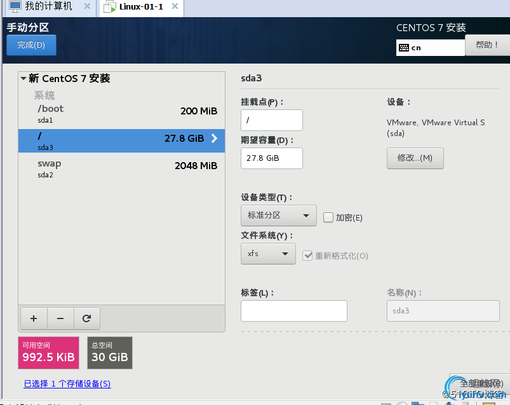Switch to the Linux-01-1 tab
This screenshot has height=405, width=510.
click(142, 8)
